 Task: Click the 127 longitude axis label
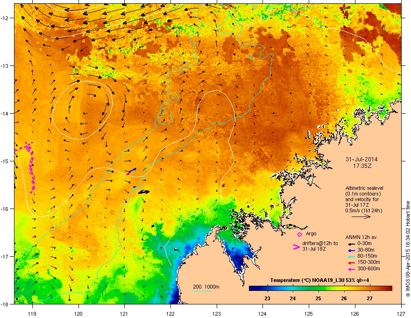tap(401, 313)
